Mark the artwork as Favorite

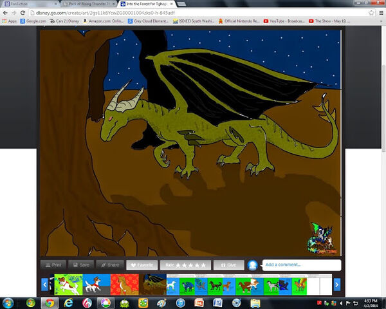click(x=142, y=265)
